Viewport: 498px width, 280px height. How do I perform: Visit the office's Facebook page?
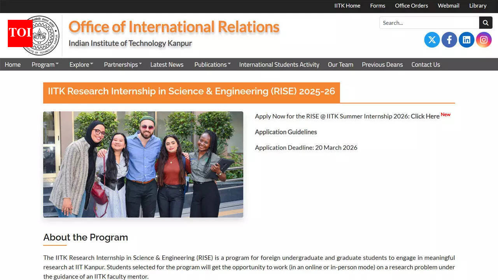(x=449, y=39)
